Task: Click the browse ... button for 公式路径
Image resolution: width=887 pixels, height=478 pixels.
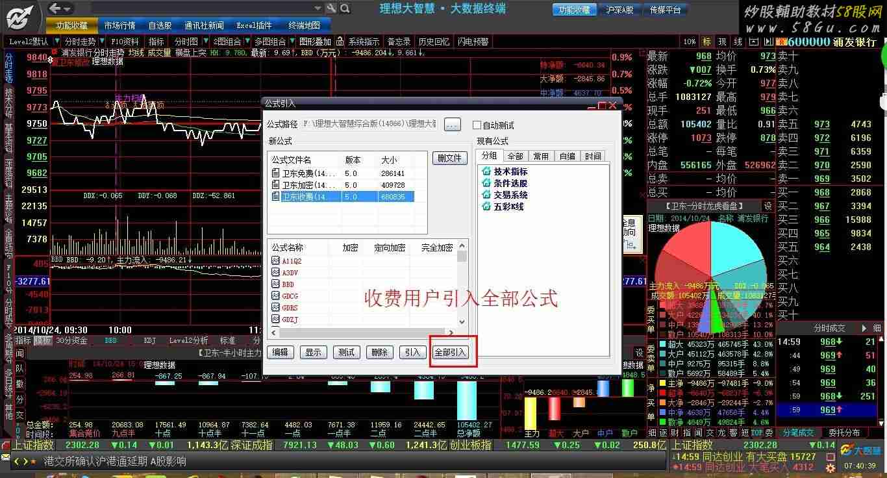Action: tap(453, 124)
